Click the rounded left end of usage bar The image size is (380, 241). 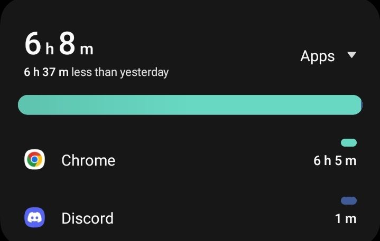[23, 105]
